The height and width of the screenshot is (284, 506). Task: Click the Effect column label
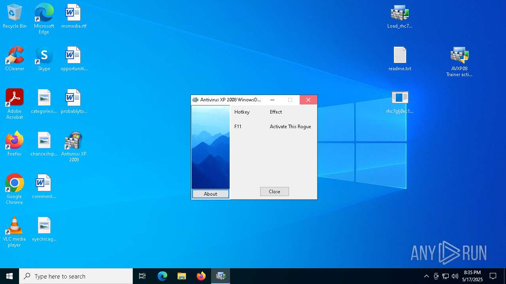click(x=276, y=112)
